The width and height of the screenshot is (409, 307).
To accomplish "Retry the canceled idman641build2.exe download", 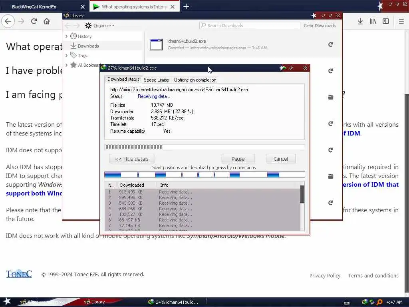I will [330, 44].
